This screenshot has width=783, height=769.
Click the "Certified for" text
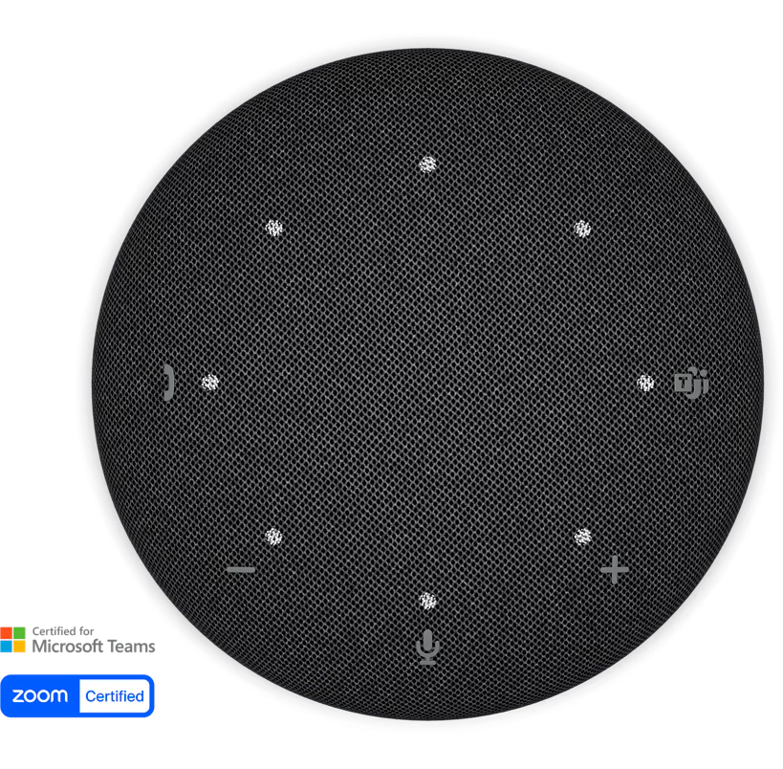(63, 631)
